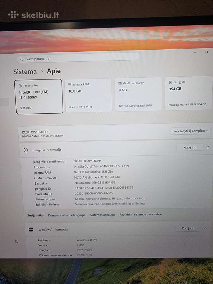The image size is (213, 284).
Task: Focus the "Rasti parametrą" search field
Action: 78,58
